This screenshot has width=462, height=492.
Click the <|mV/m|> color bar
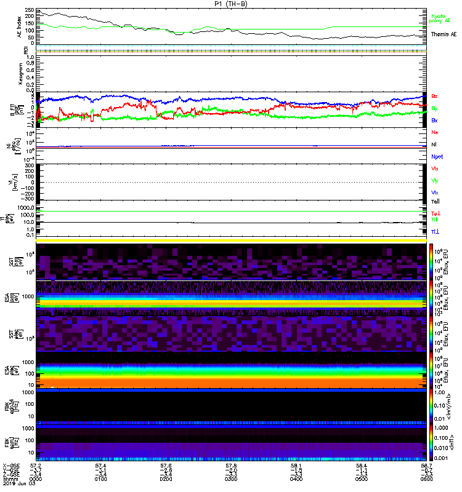431,407
